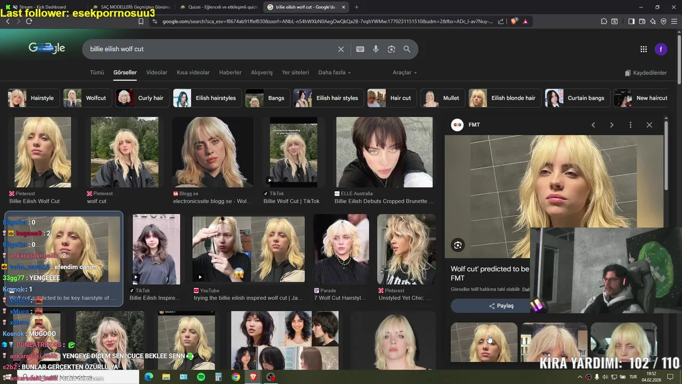Click the Paylaş share button

pyautogui.click(x=501, y=306)
